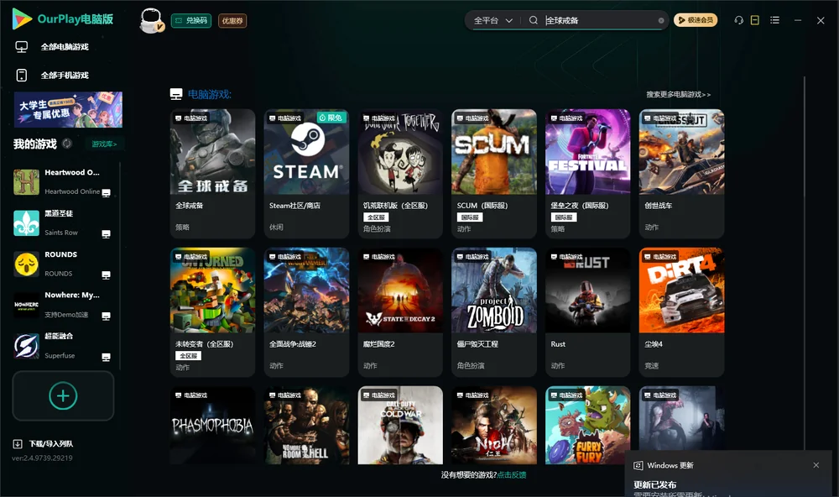
Task: Click the refresh icon beside 我的游戏
Action: coord(67,144)
